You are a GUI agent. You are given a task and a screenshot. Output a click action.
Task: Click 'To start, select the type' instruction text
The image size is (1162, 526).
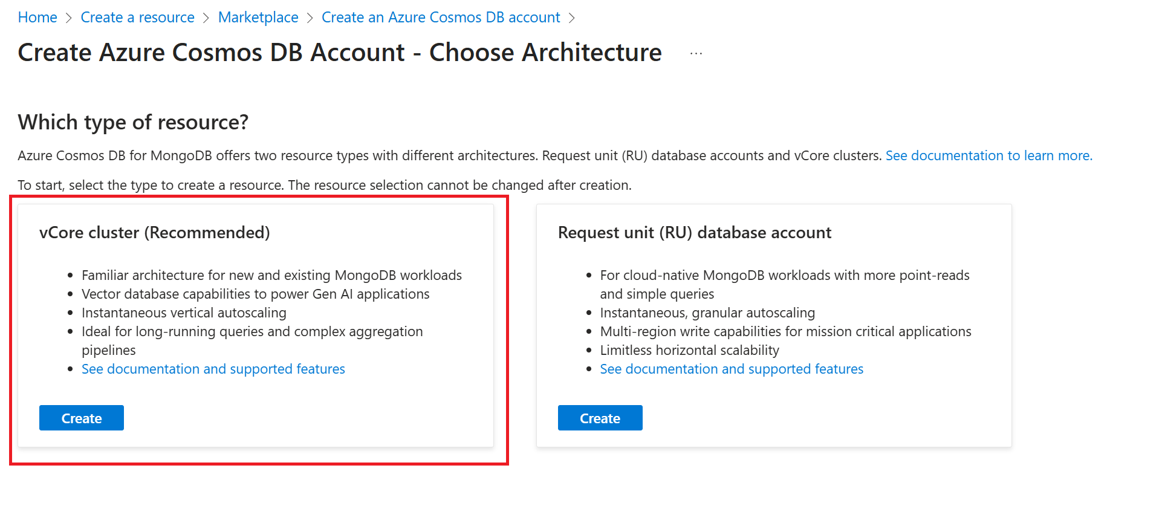[325, 185]
